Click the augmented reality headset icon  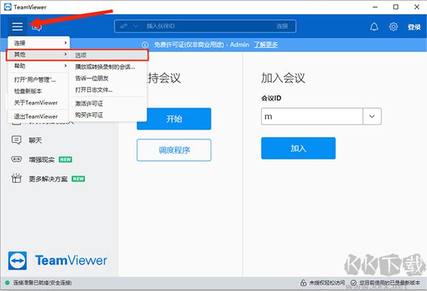click(16, 159)
